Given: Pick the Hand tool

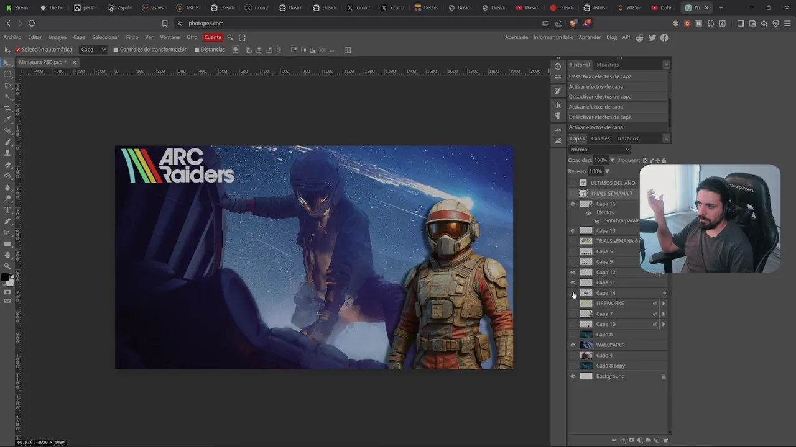Looking at the screenshot, I should [7, 255].
